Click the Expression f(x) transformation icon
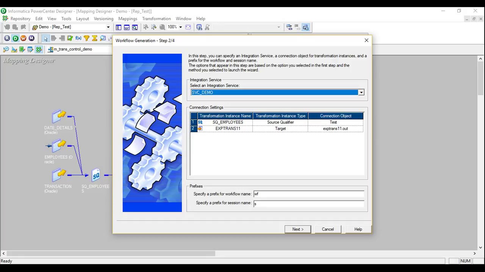 coord(78,38)
